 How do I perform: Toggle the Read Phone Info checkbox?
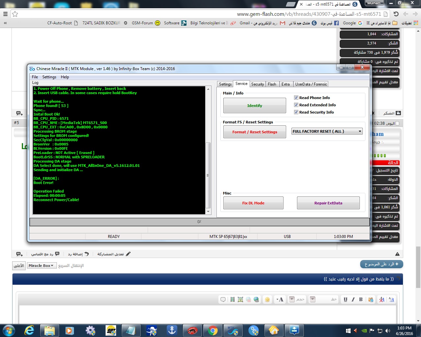296,98
